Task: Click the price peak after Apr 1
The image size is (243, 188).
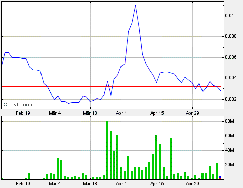Action: tap(135, 6)
